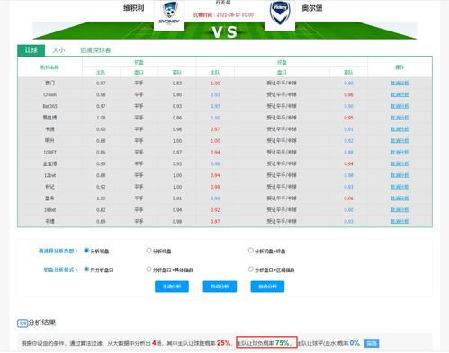Open the third tab next to 大小
Screen dimensions: 449x353
[95, 50]
